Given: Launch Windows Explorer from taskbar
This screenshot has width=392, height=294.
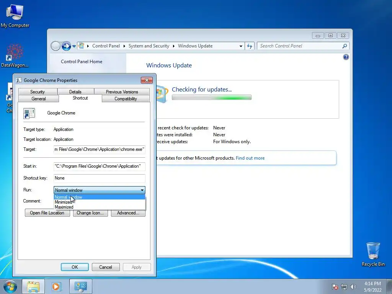Looking at the screenshot, I should pos(33,286).
